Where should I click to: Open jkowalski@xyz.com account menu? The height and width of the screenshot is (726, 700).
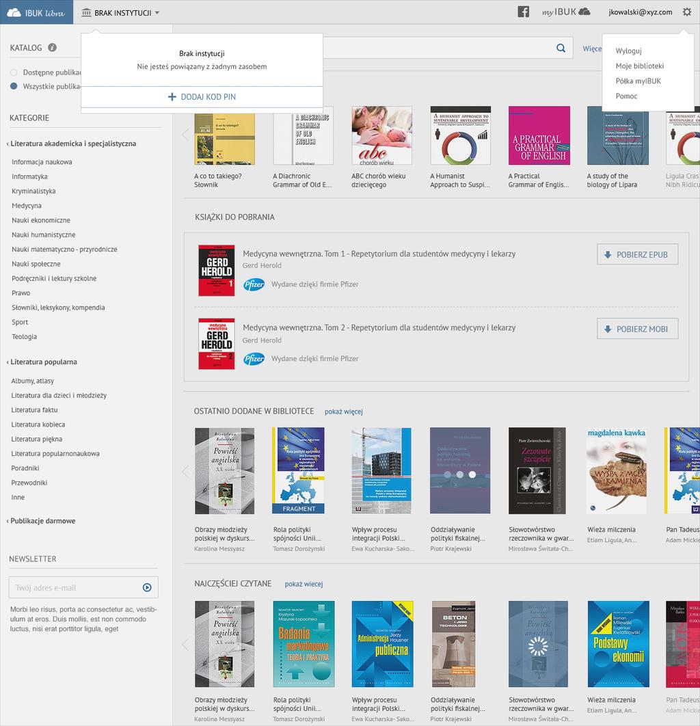point(641,12)
